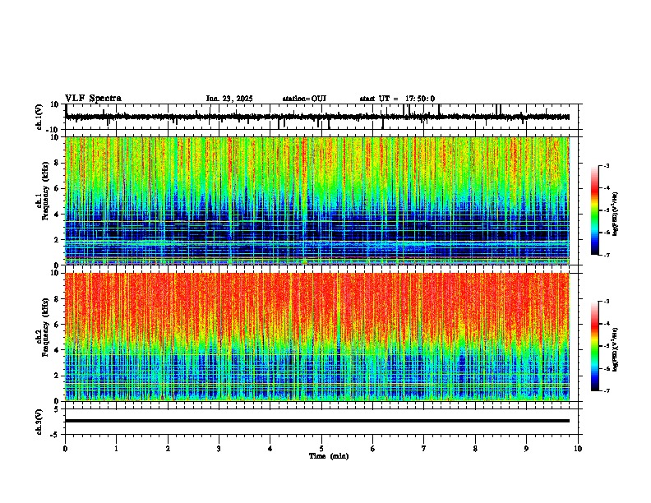This screenshot has height=503, width=651.
Task: Click the "station=OUI" header label
Action: pos(304,99)
